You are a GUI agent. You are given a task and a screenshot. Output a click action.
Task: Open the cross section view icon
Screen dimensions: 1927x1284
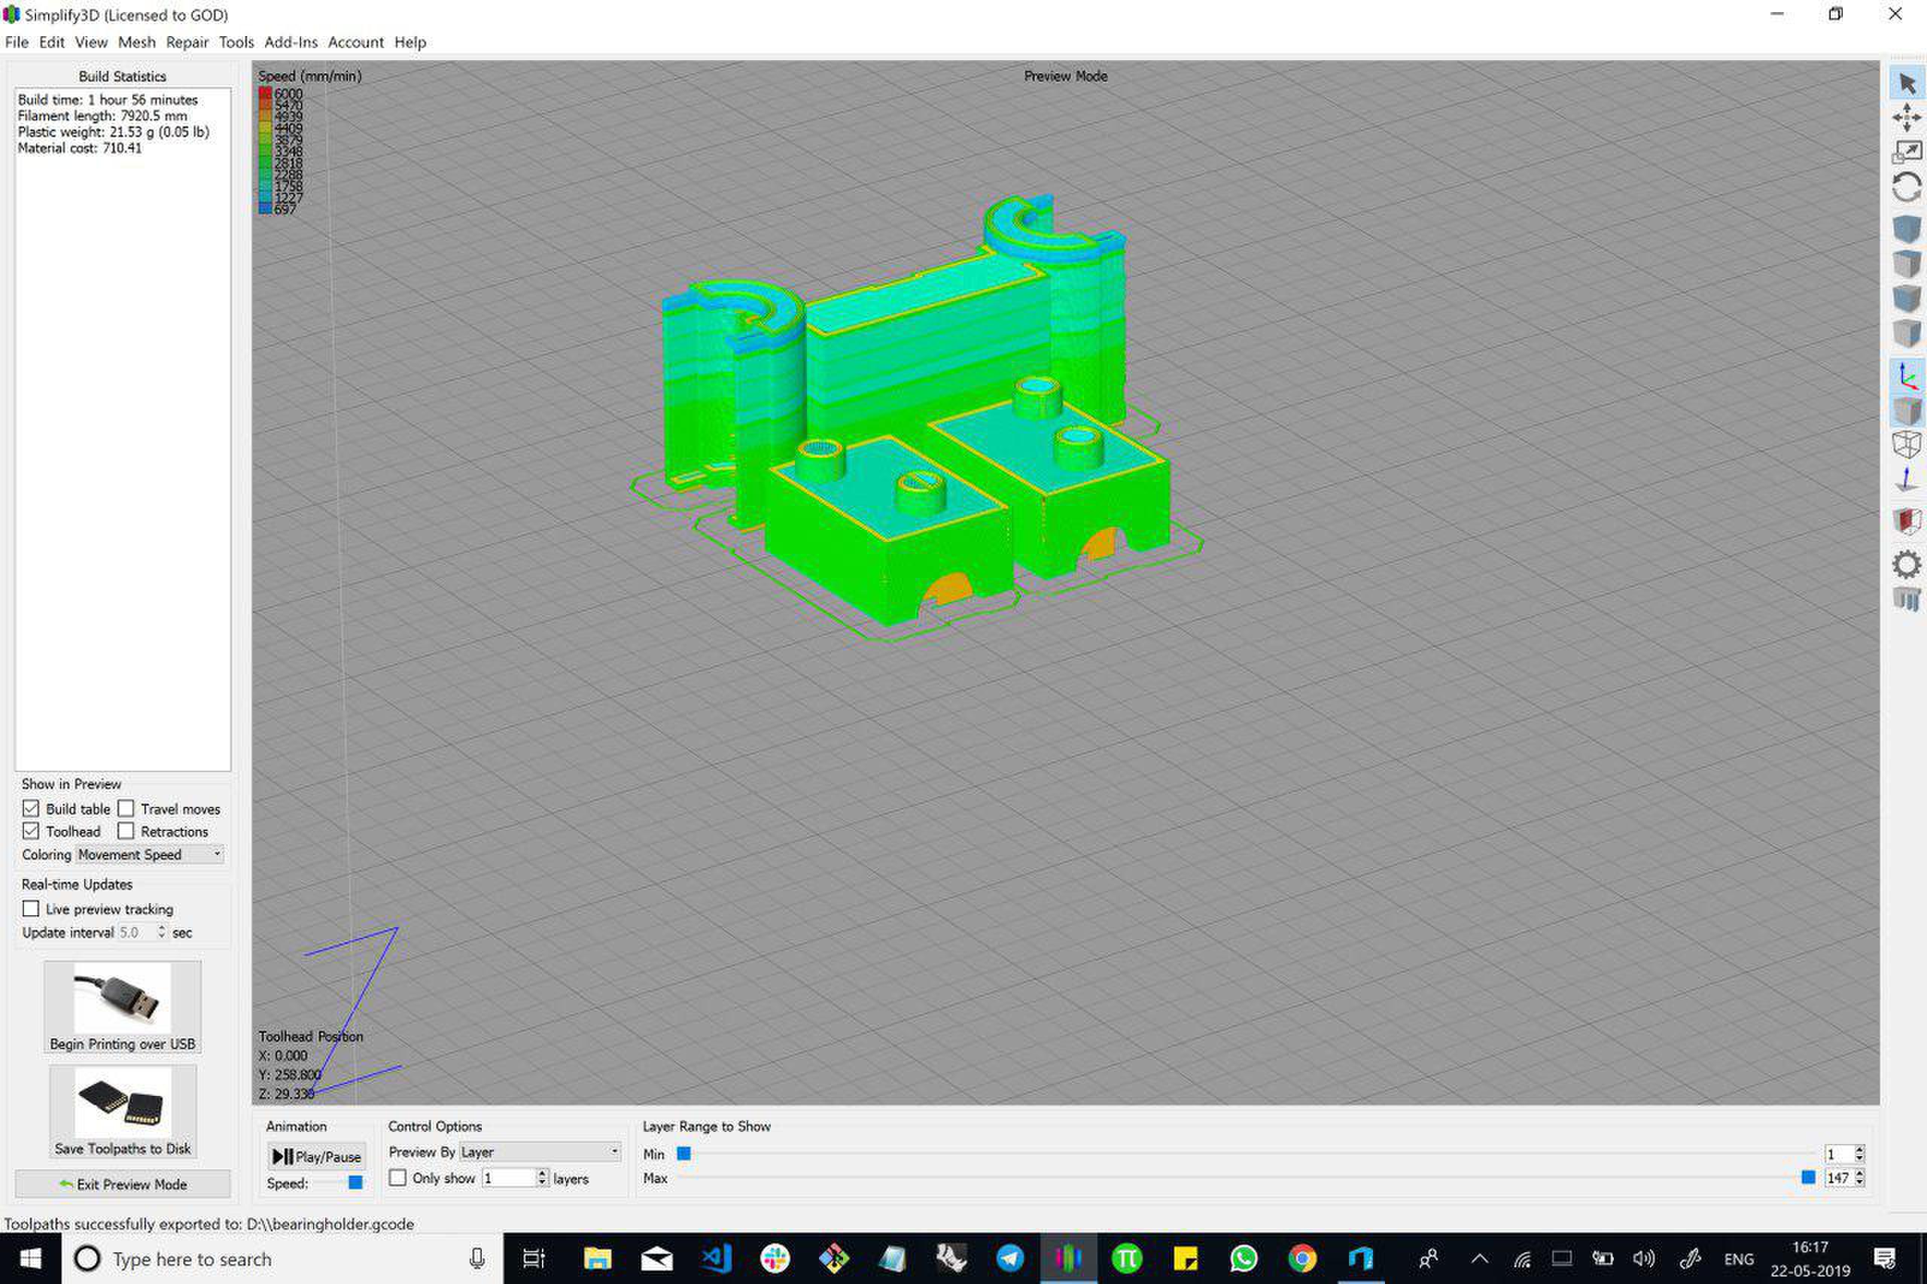[1907, 521]
